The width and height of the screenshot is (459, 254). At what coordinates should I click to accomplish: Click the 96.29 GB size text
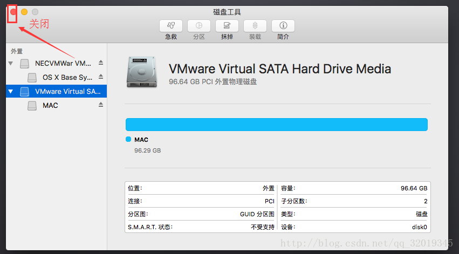pyautogui.click(x=148, y=150)
